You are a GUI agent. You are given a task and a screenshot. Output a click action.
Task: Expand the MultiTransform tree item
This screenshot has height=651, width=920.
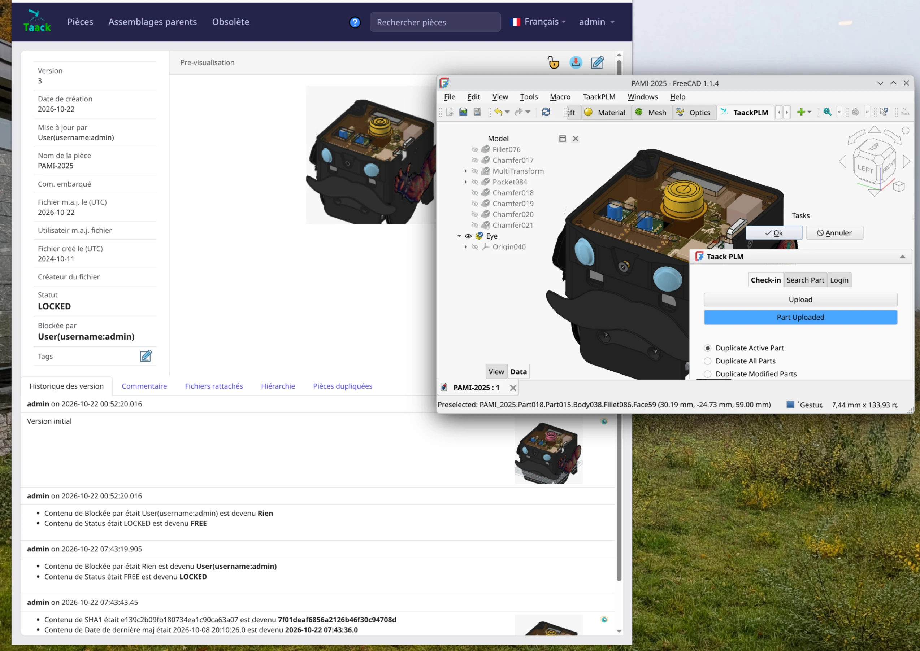pos(466,171)
